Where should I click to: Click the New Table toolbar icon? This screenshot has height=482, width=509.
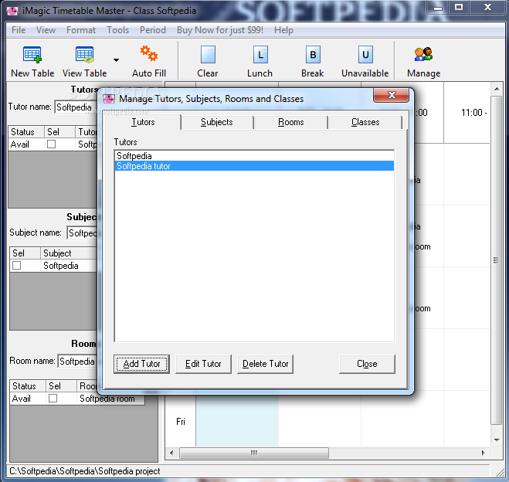pos(32,55)
